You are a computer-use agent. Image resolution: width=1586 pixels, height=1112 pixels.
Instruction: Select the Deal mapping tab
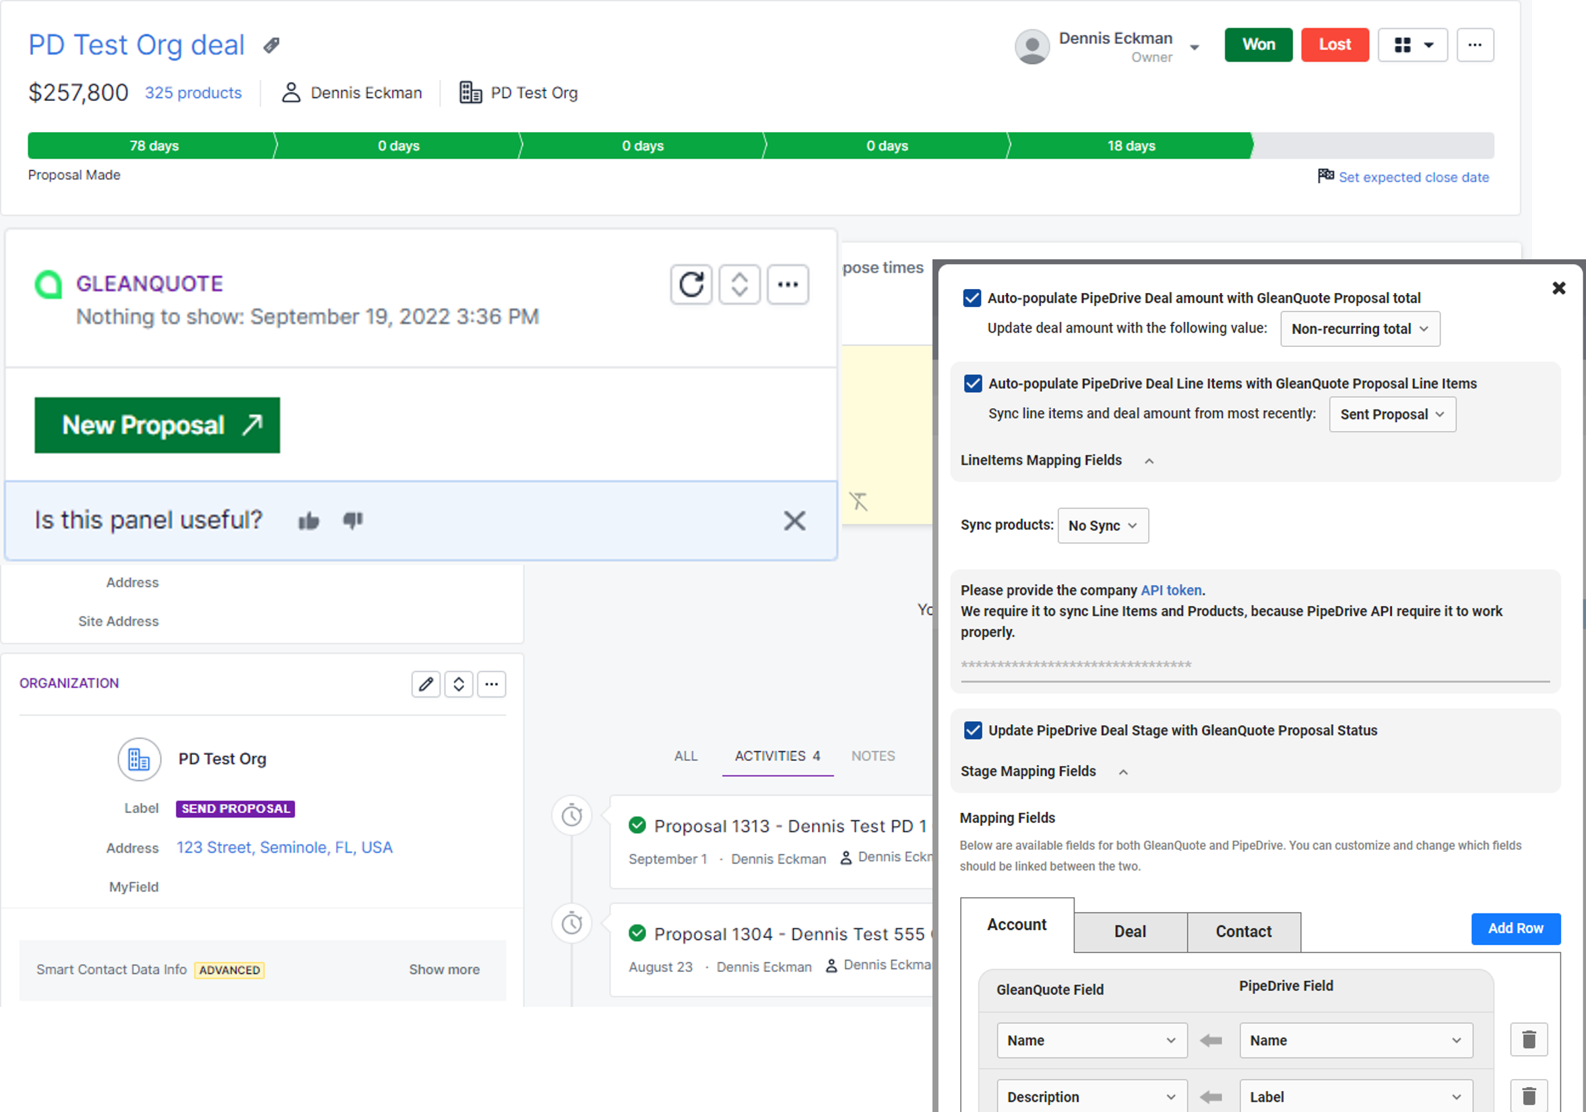click(x=1129, y=931)
